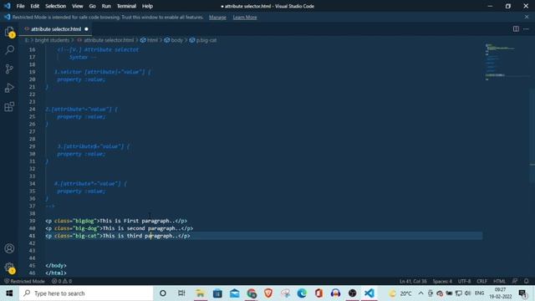535x301 pixels.
Task: Open the Accounts menu in the activity bar
Action: click(9, 248)
